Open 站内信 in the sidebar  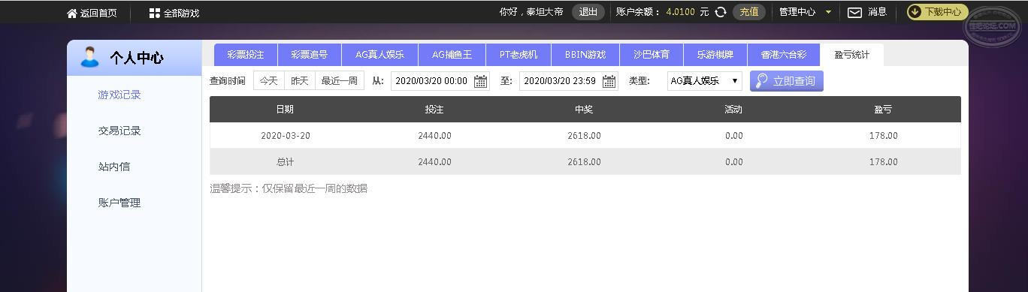pos(114,167)
